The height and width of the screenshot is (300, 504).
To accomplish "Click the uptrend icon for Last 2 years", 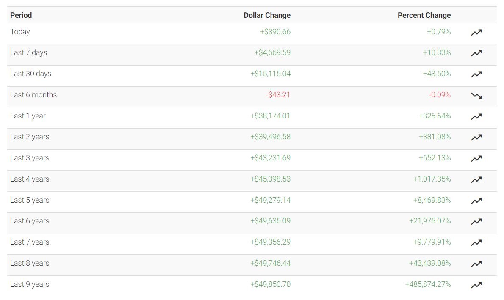I will tap(476, 137).
